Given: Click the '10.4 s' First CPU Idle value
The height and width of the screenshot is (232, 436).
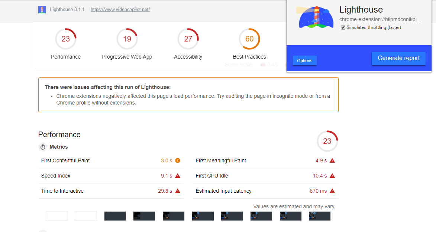Looking at the screenshot, I should pyautogui.click(x=320, y=176).
